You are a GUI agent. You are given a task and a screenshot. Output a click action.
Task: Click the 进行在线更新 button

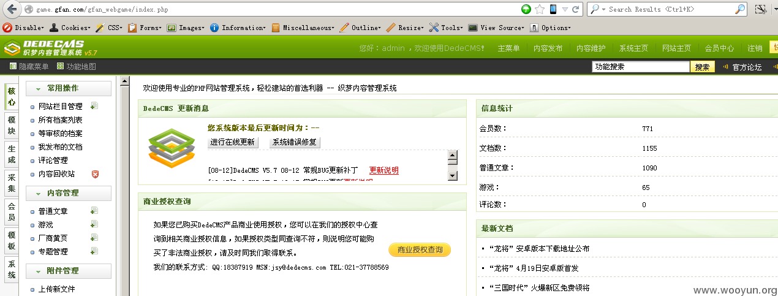233,142
